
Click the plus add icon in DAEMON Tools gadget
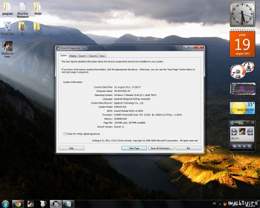point(244,146)
